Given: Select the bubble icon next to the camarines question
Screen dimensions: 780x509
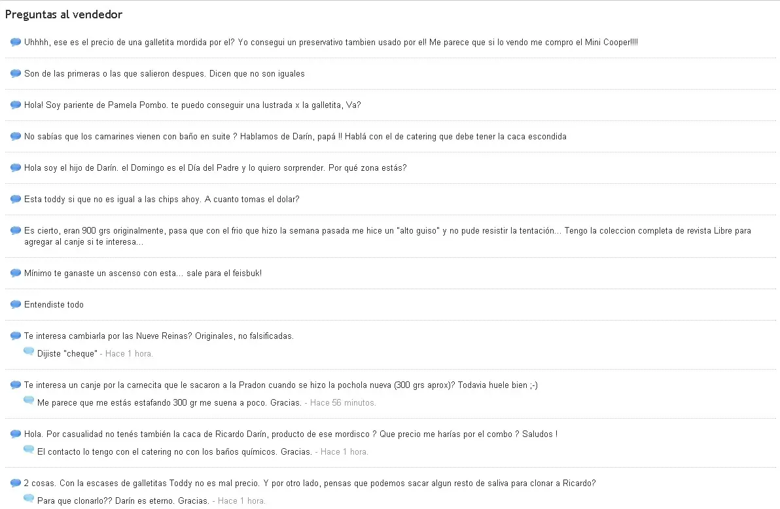Looking at the screenshot, I should (x=16, y=136).
